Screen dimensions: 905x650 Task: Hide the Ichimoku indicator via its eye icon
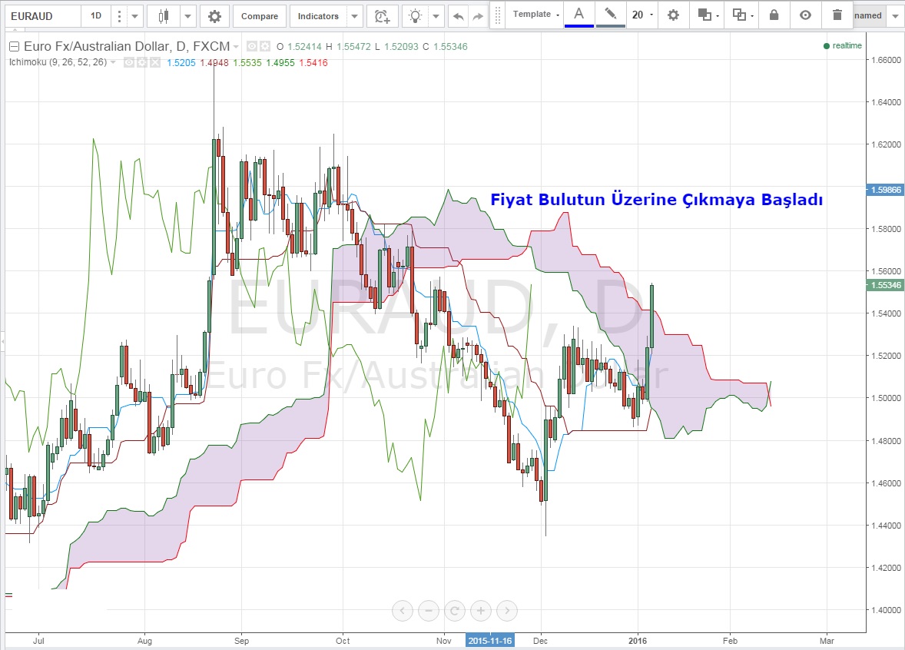pos(129,62)
